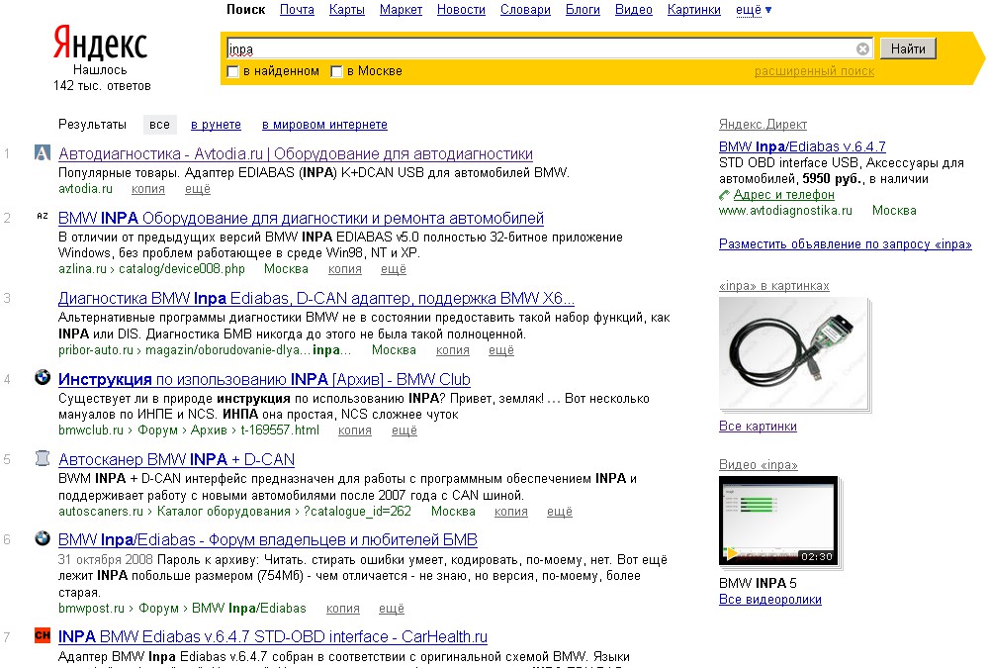Open Словари search
This screenshot has width=988, height=668.
(525, 10)
